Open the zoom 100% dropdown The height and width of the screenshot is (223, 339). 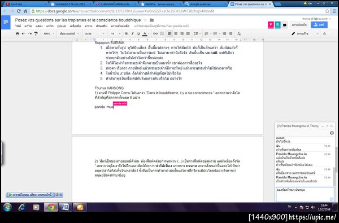point(49,34)
